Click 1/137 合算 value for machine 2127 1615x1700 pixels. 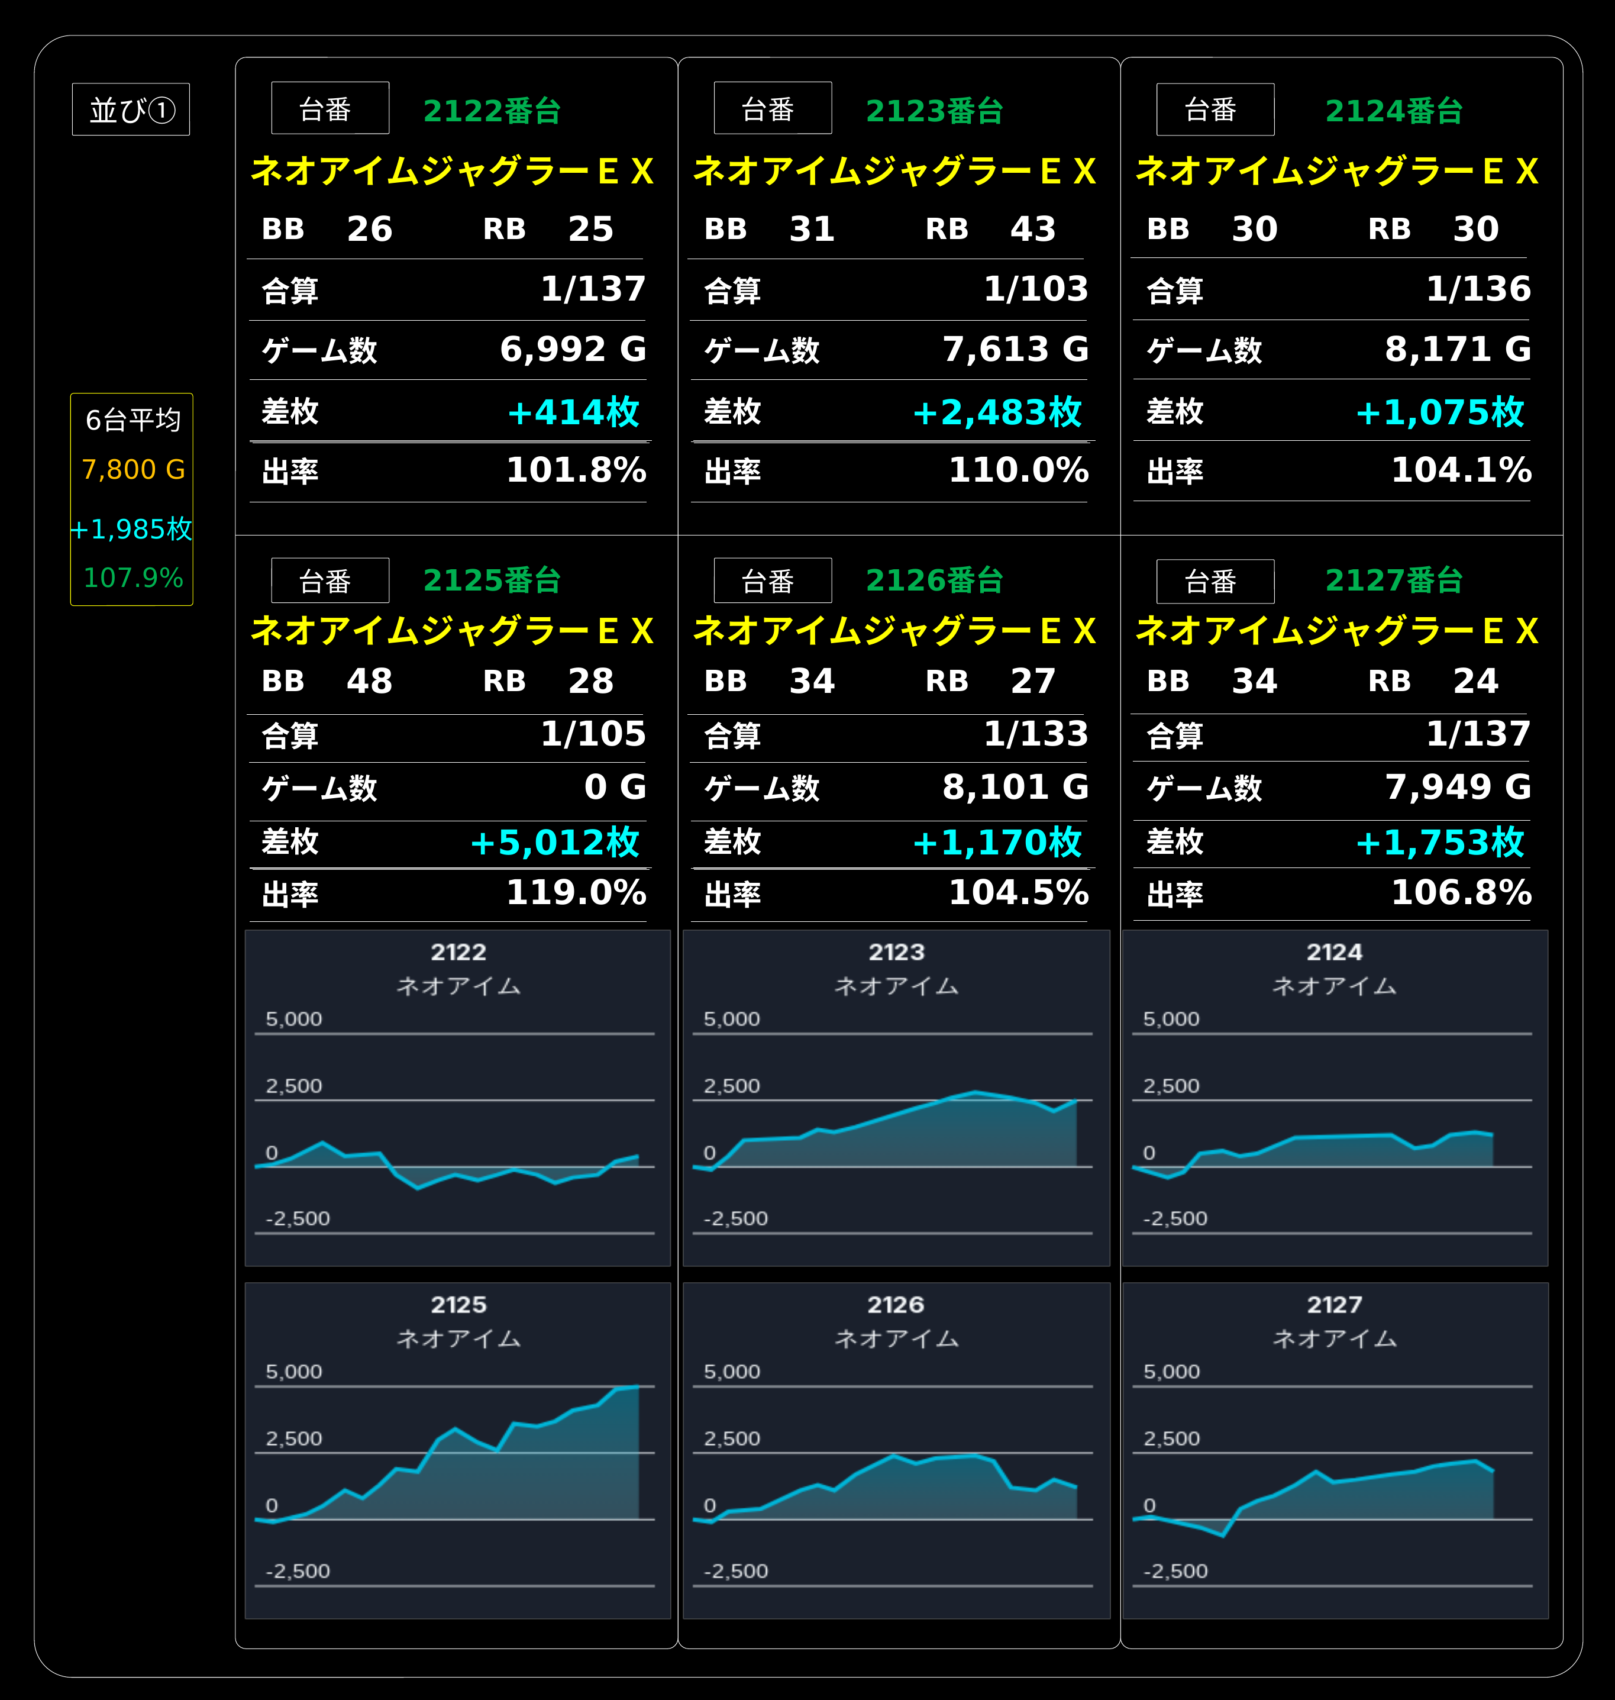coord(1479,734)
